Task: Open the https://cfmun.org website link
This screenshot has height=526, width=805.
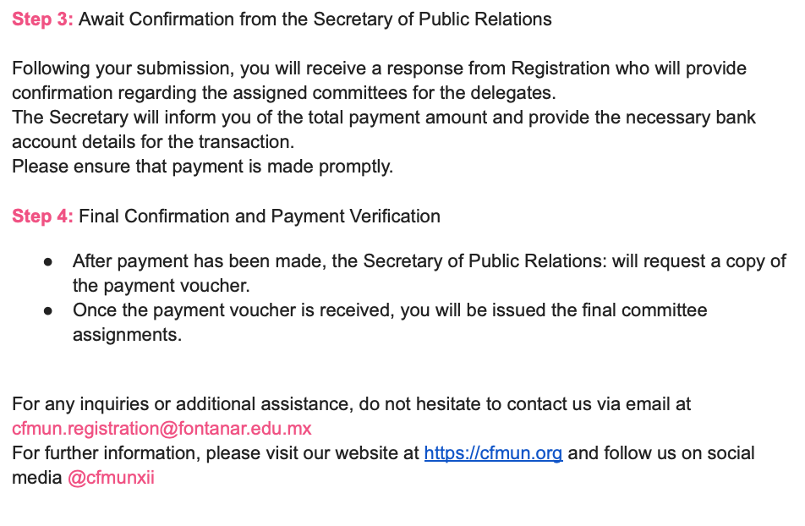Action: tap(493, 453)
